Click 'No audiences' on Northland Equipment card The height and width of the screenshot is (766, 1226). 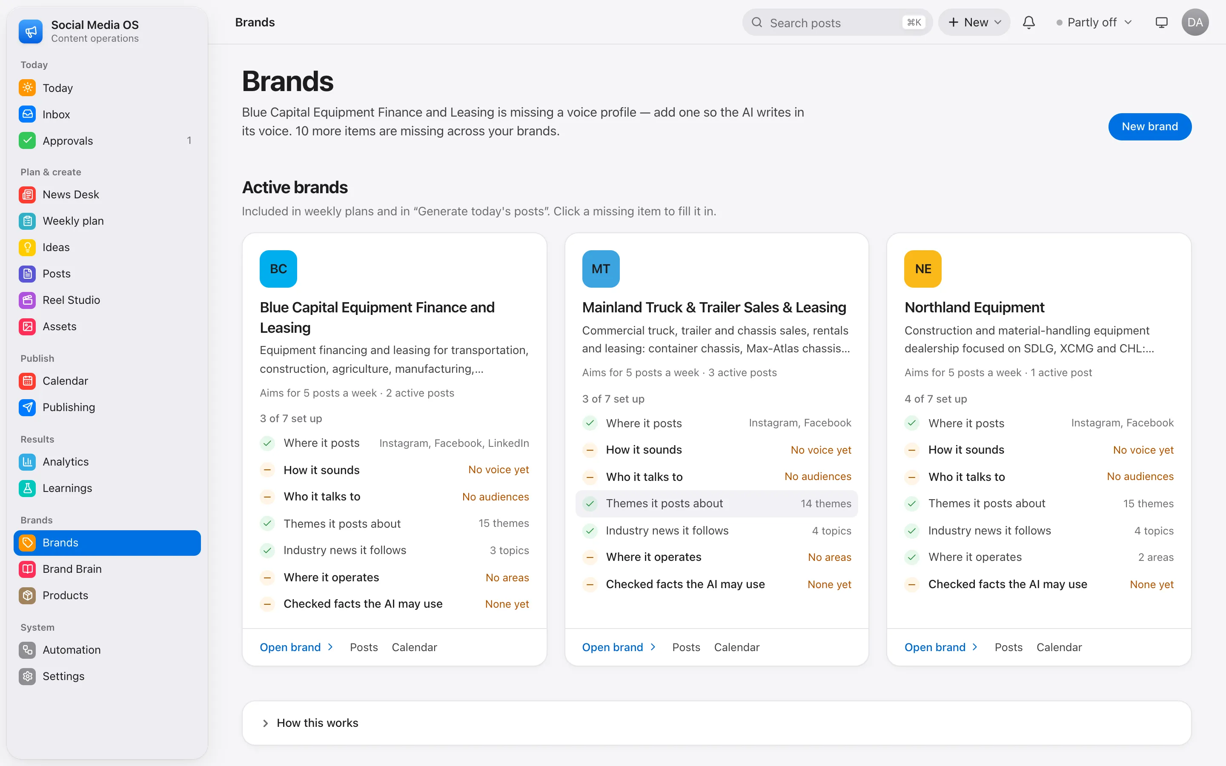[1140, 476]
